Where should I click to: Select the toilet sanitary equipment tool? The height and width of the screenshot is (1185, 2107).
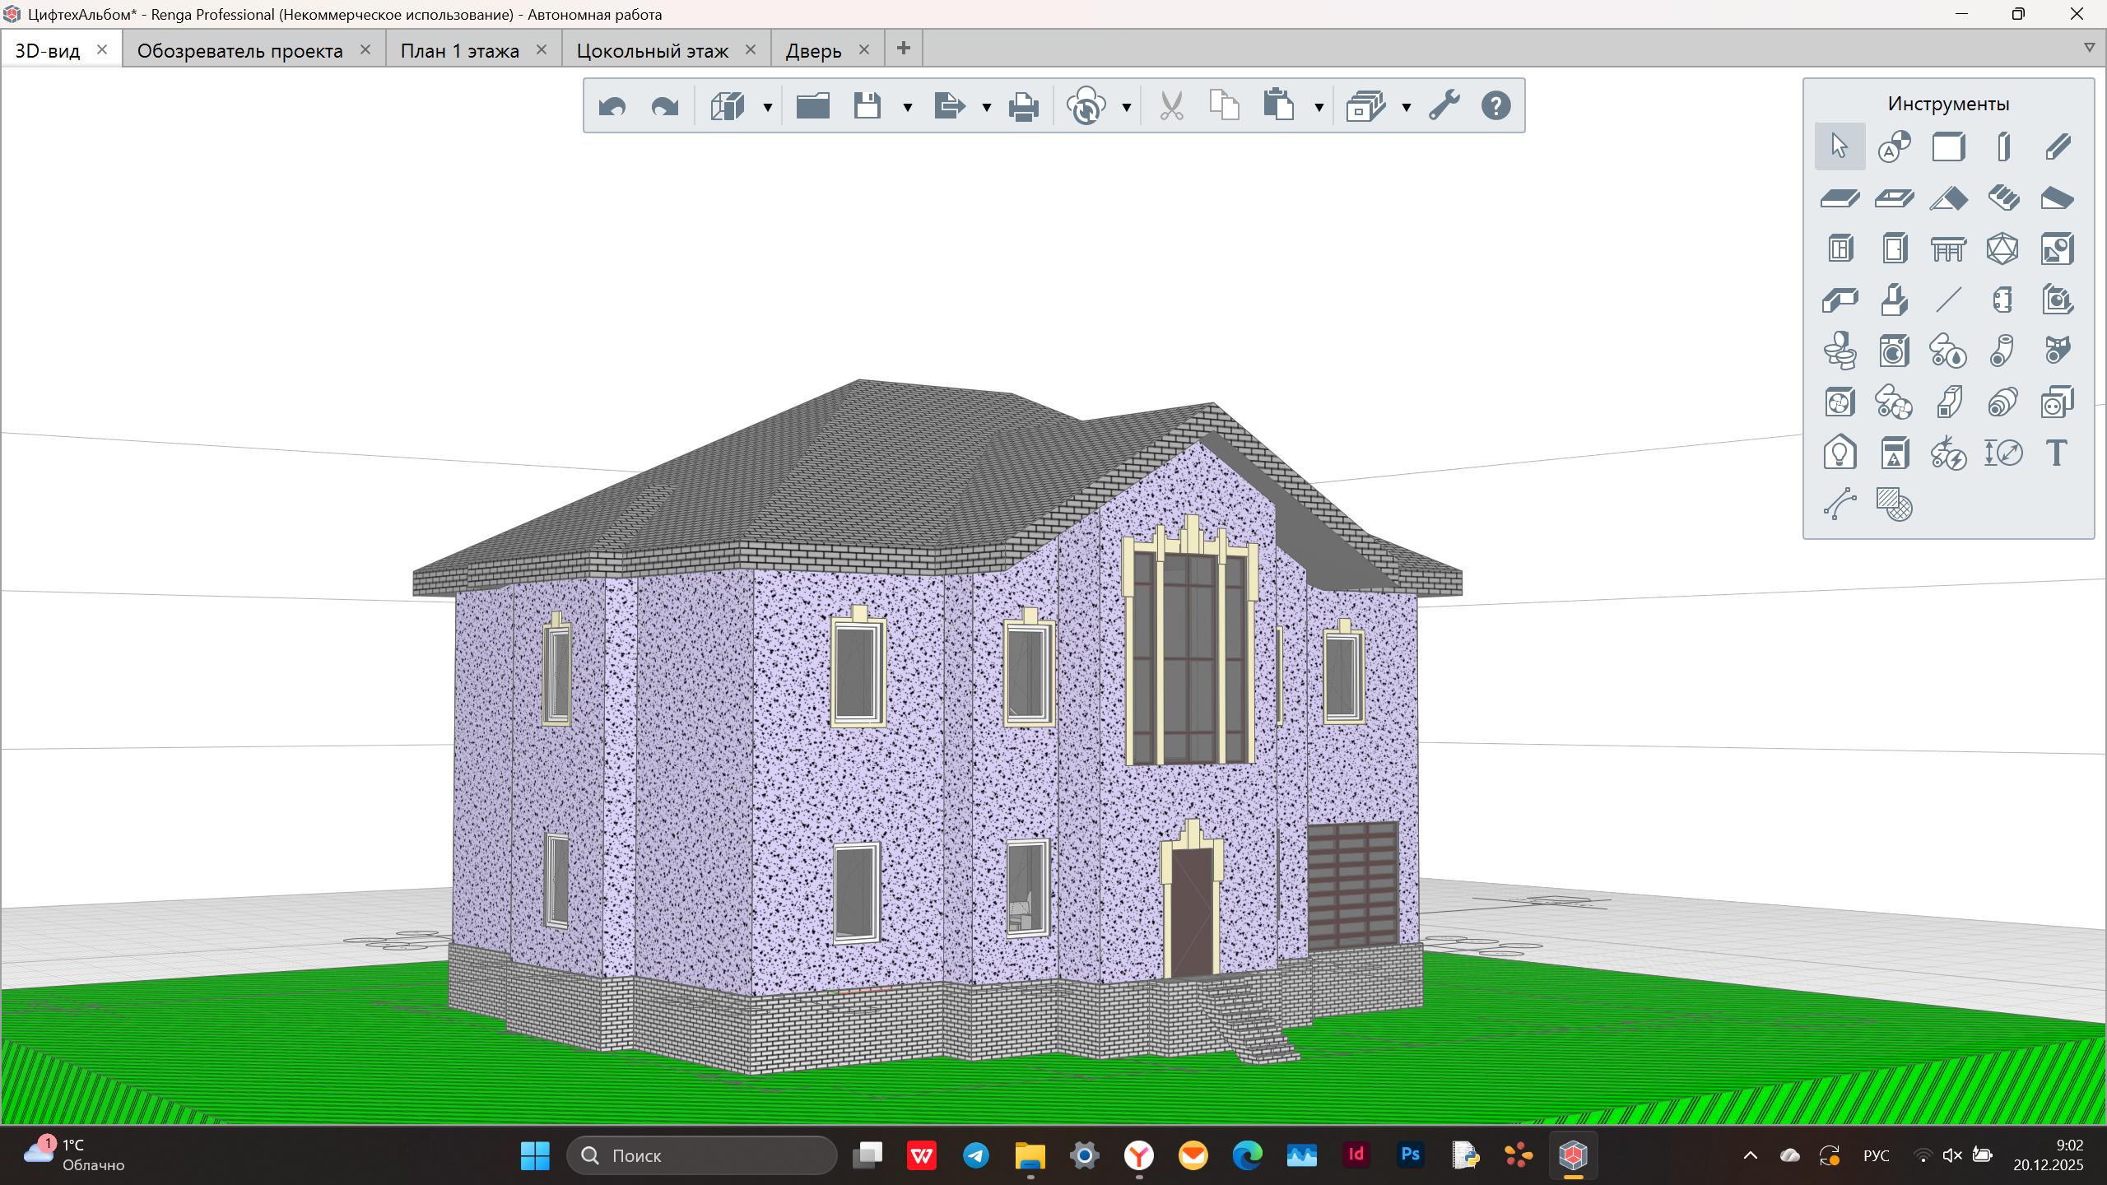point(1840,351)
